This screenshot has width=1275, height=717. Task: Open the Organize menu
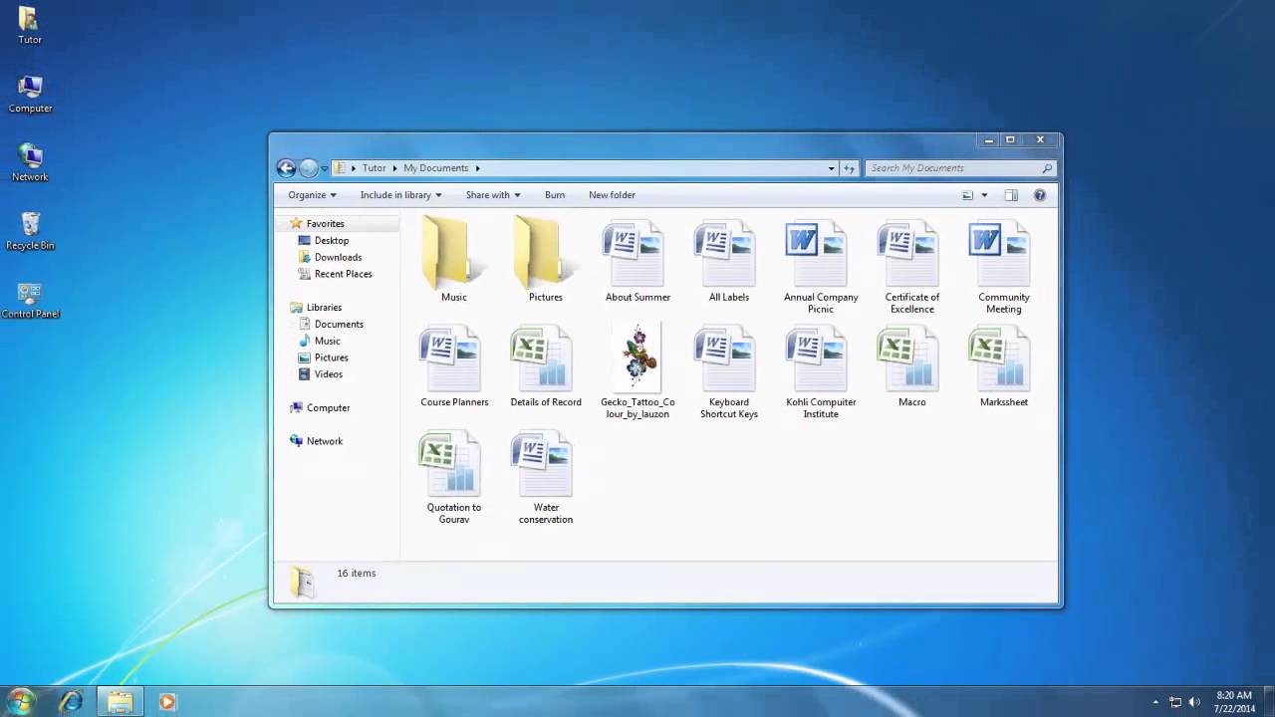point(312,195)
